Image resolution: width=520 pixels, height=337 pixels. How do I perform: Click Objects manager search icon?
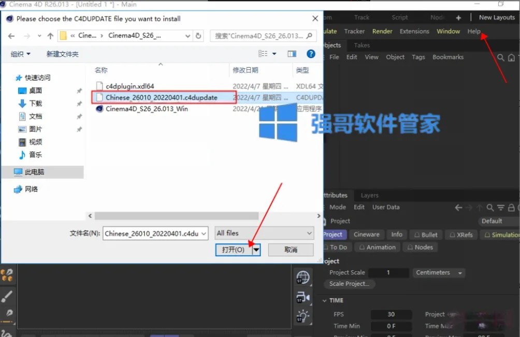pos(500,57)
